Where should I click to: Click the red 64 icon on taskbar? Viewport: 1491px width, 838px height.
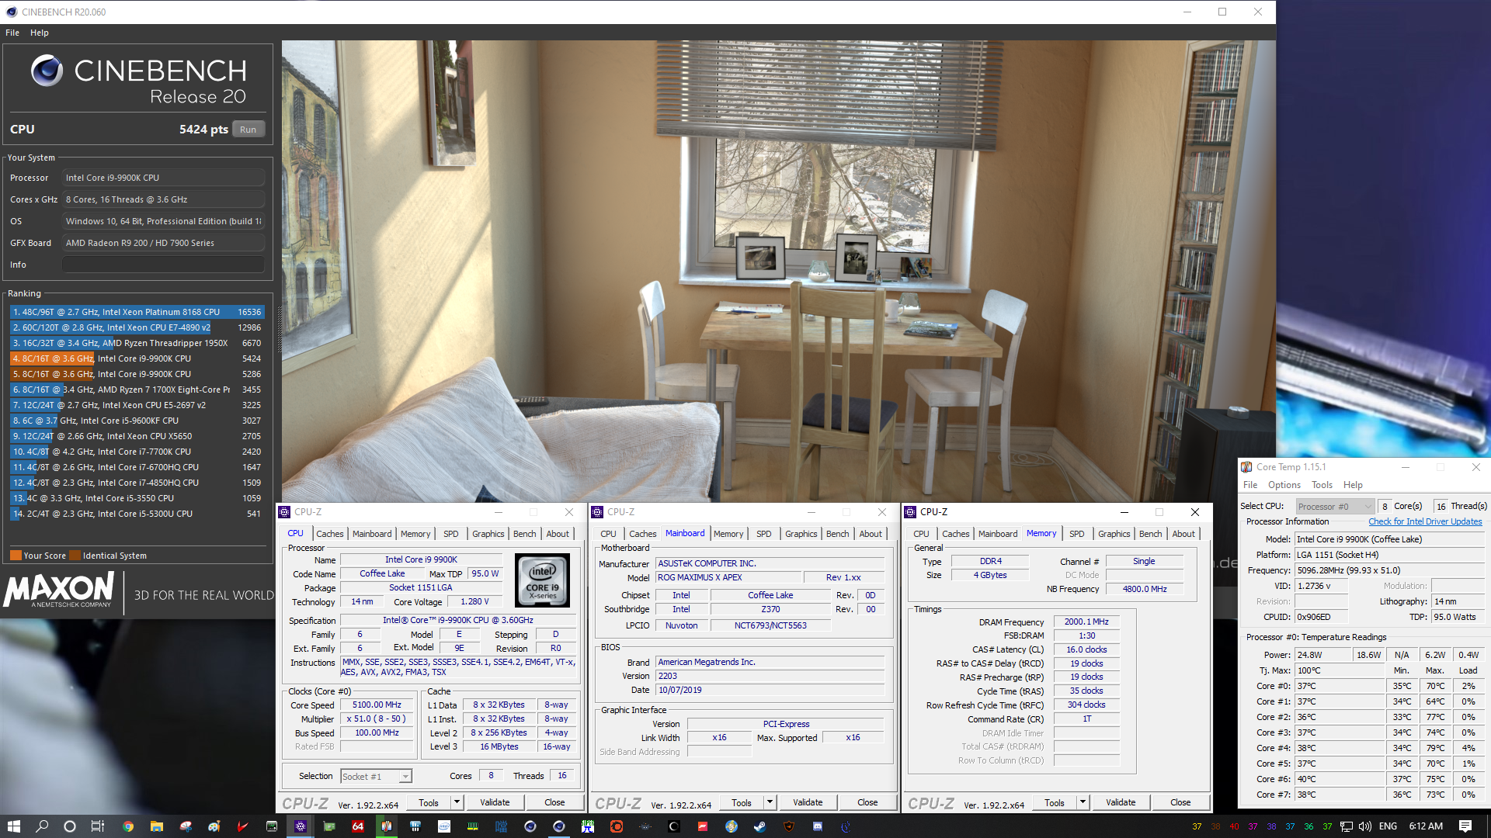coord(358,826)
